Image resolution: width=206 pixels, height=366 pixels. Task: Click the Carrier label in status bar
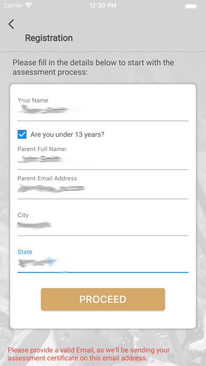(13, 5)
